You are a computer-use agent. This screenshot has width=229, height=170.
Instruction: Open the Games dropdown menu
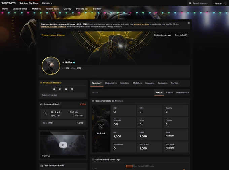(47, 3)
